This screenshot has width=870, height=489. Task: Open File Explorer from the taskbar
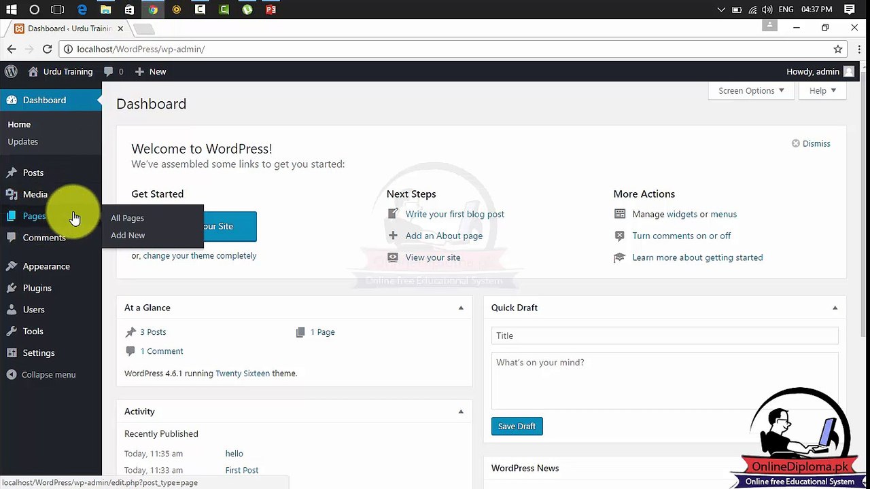tap(105, 10)
